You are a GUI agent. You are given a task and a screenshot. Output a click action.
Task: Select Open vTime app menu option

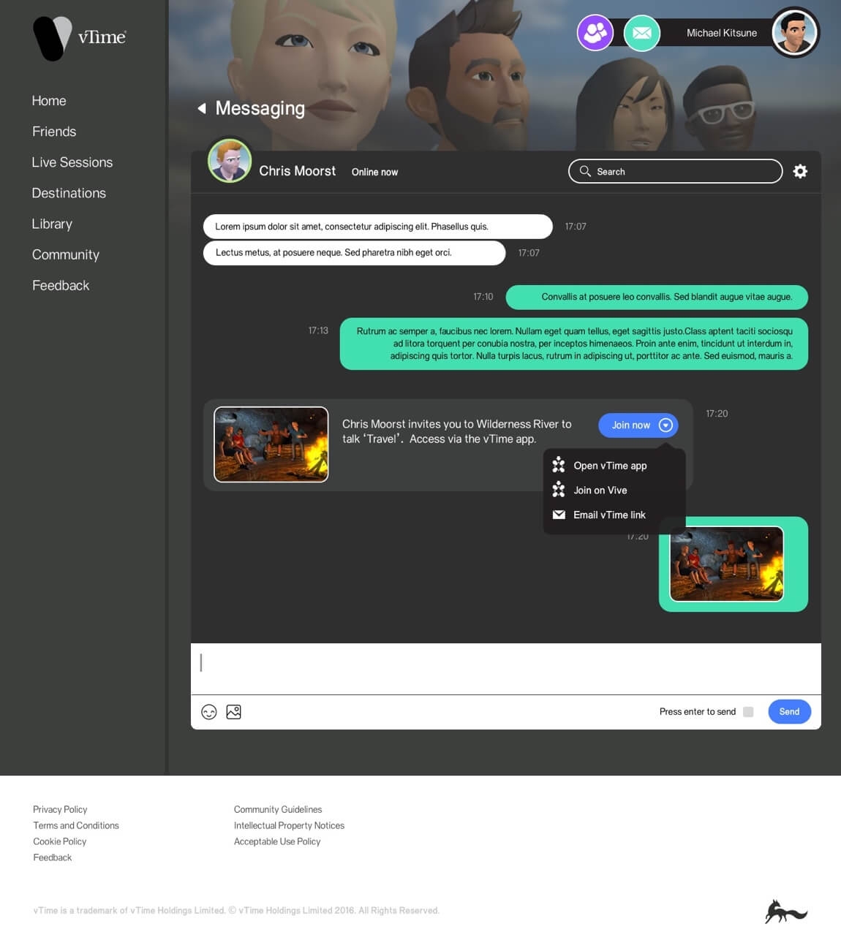tap(614, 466)
